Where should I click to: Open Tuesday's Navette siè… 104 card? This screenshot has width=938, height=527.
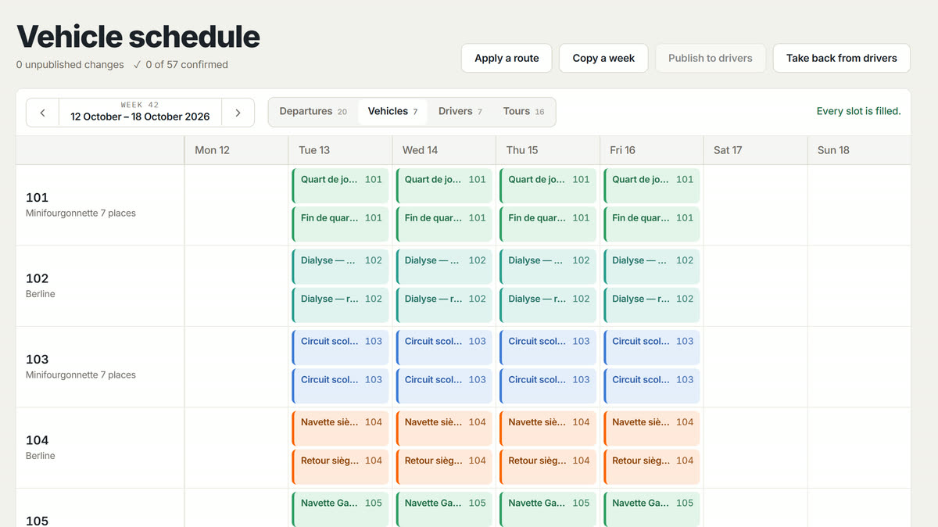point(340,428)
